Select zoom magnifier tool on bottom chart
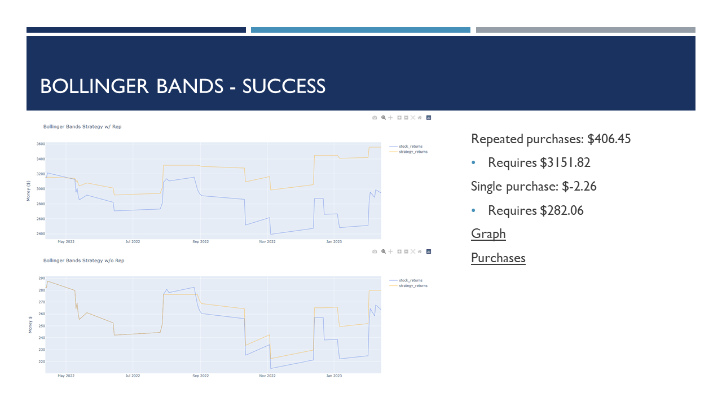Image resolution: width=722 pixels, height=406 pixels. tap(384, 251)
